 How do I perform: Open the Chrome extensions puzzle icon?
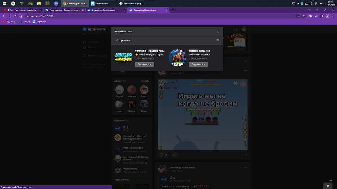(x=310, y=16)
